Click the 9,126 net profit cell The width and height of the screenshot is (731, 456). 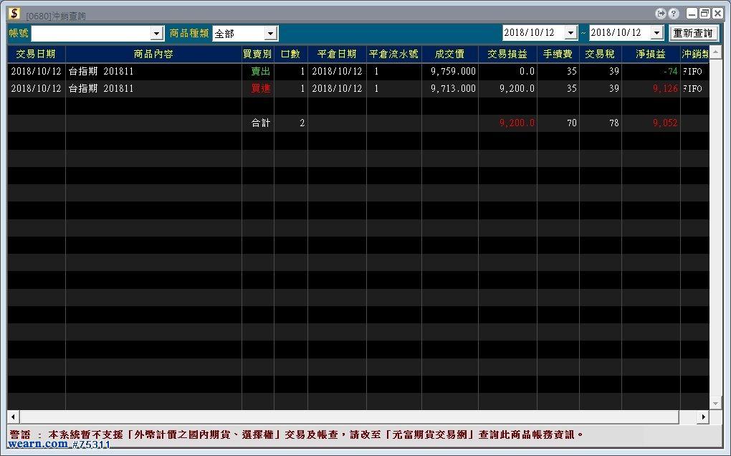[x=651, y=89]
